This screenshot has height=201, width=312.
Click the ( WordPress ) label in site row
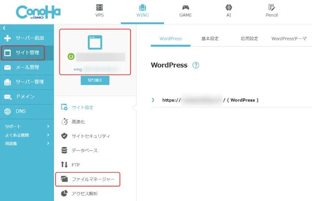pos(243,100)
